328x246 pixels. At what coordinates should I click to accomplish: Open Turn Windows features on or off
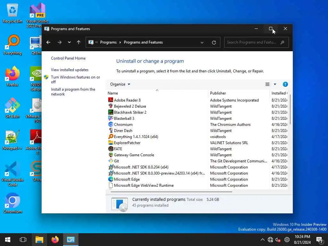click(x=76, y=79)
